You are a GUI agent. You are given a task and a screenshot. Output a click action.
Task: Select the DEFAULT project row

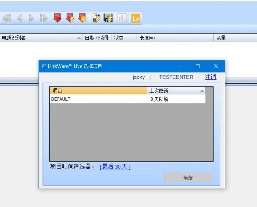pyautogui.click(x=98, y=99)
